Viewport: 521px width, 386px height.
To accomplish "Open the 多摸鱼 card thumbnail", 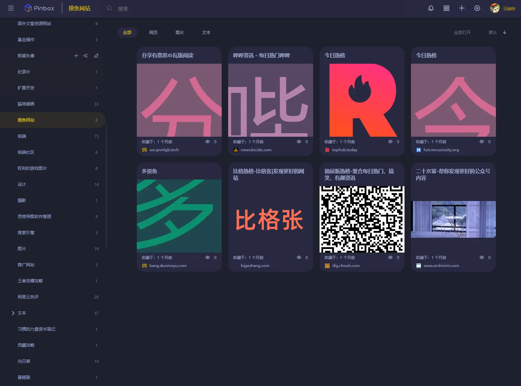I will 179,216.
